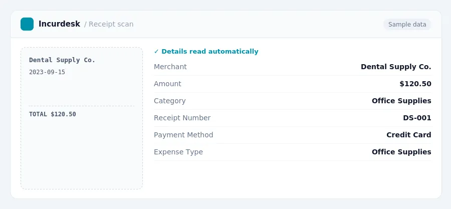Select the DS-001 receipt number
The width and height of the screenshot is (451, 209).
[417, 118]
